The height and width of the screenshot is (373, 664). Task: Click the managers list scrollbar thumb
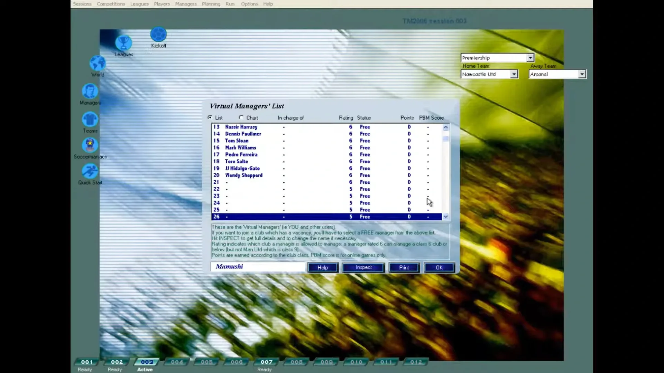pyautogui.click(x=445, y=138)
